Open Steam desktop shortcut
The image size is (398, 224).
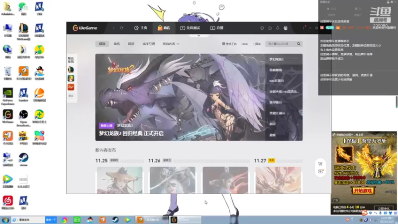pyautogui.click(x=23, y=159)
